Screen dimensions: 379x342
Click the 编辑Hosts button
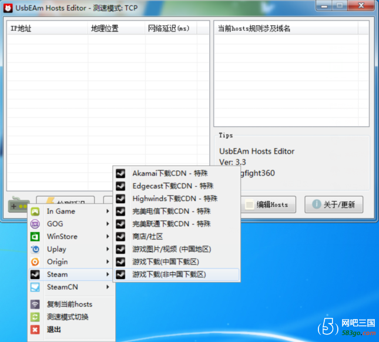click(x=269, y=204)
